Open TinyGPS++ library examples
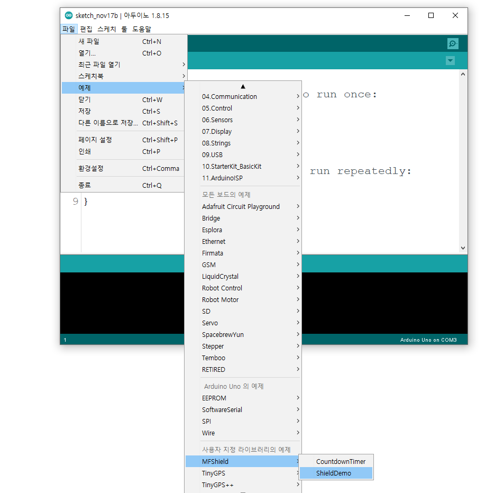The image size is (504, 493). pos(243,485)
